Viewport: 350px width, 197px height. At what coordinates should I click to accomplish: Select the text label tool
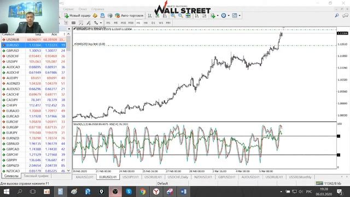pos(73,23)
